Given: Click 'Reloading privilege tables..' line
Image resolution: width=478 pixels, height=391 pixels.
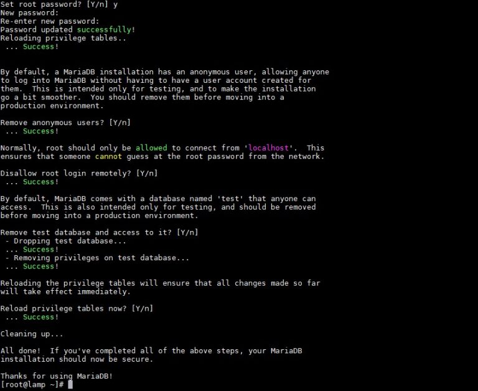Looking at the screenshot, I should coord(63,38).
